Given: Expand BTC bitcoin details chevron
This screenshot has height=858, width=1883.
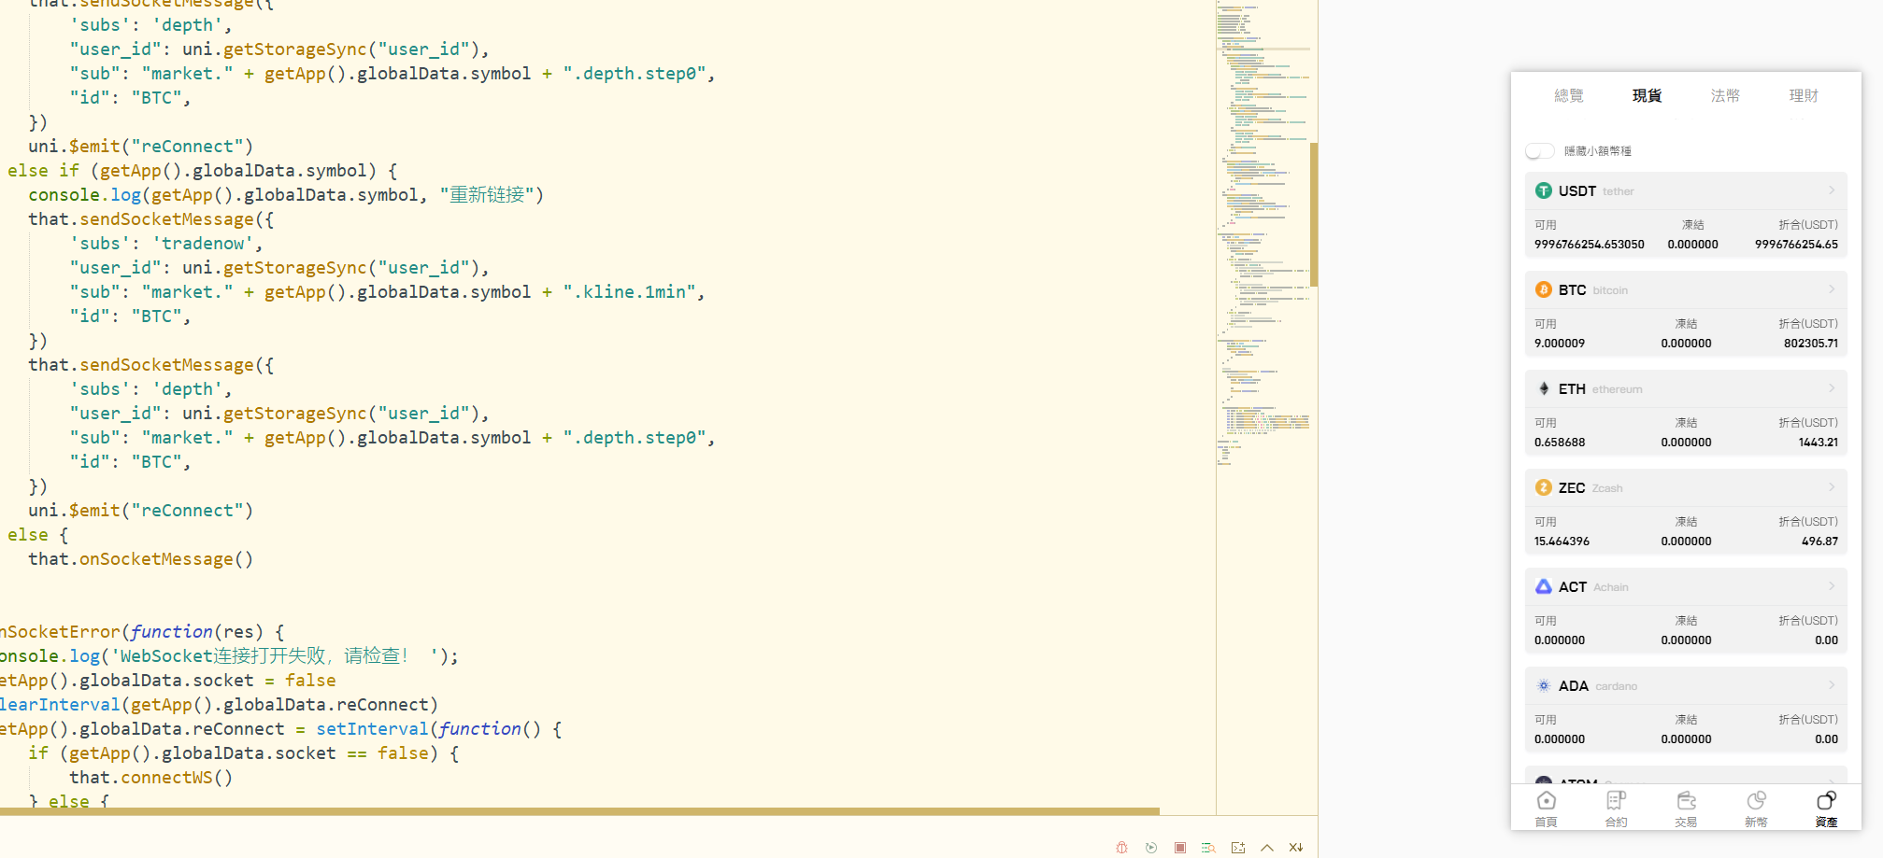Looking at the screenshot, I should click(1831, 289).
